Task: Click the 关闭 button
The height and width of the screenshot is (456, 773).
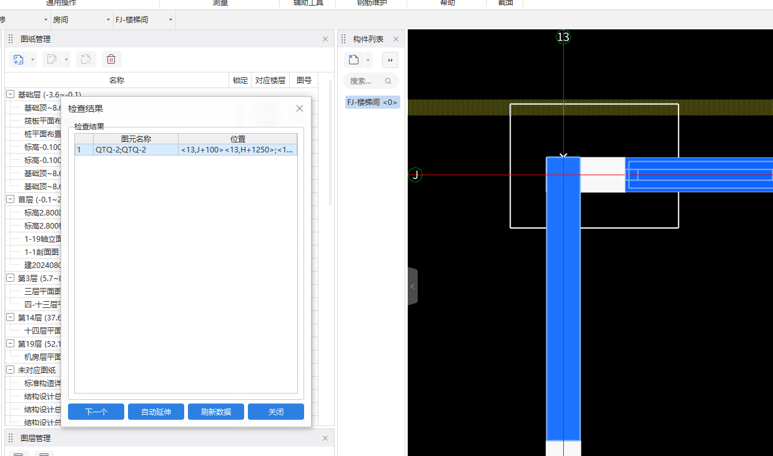Action: [x=276, y=412]
